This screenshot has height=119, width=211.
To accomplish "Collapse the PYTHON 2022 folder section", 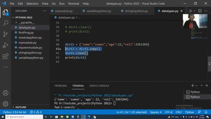I will coord(30,18).
